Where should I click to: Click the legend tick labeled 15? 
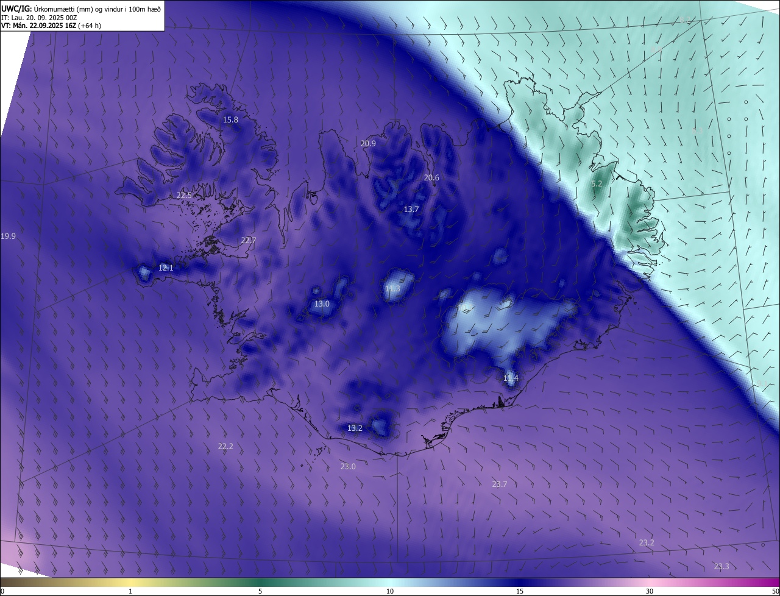point(520,591)
